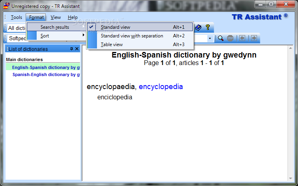Click the results scrollbar down arrow

tap(291, 178)
